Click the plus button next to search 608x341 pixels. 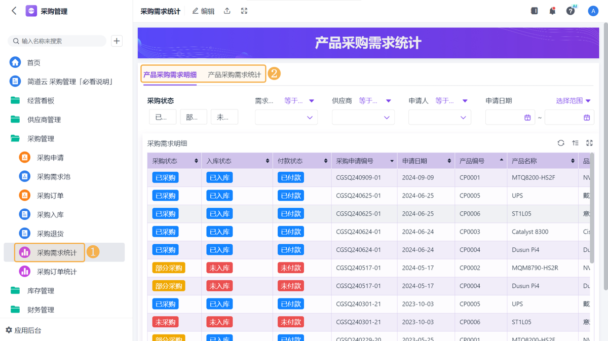tap(117, 41)
